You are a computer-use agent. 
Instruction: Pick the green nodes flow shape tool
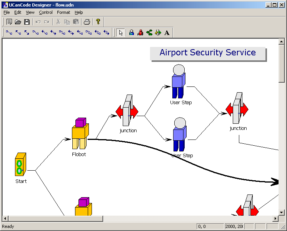149,33
